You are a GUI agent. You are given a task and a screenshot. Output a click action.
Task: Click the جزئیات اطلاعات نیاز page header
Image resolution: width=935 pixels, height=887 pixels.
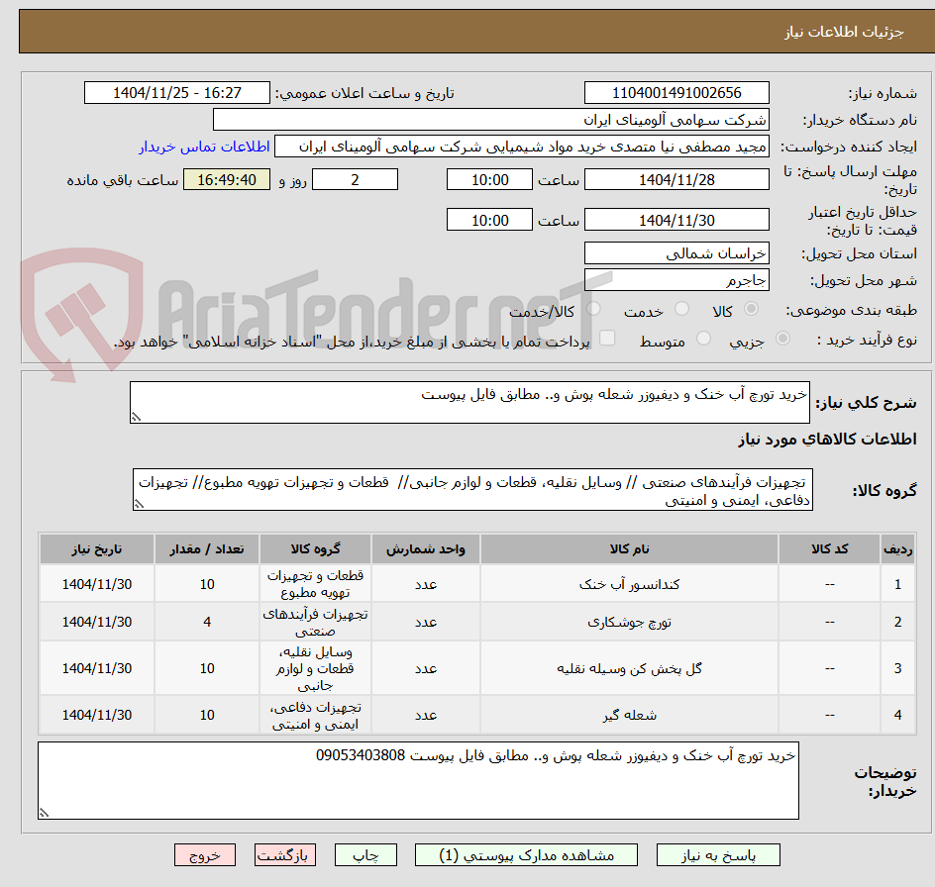pos(844,32)
